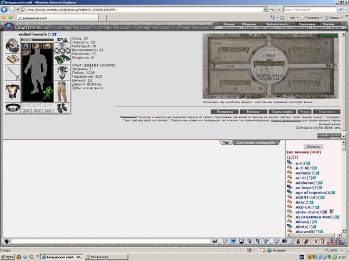Click the black belt equipment slot

pyautogui.click(x=12, y=108)
